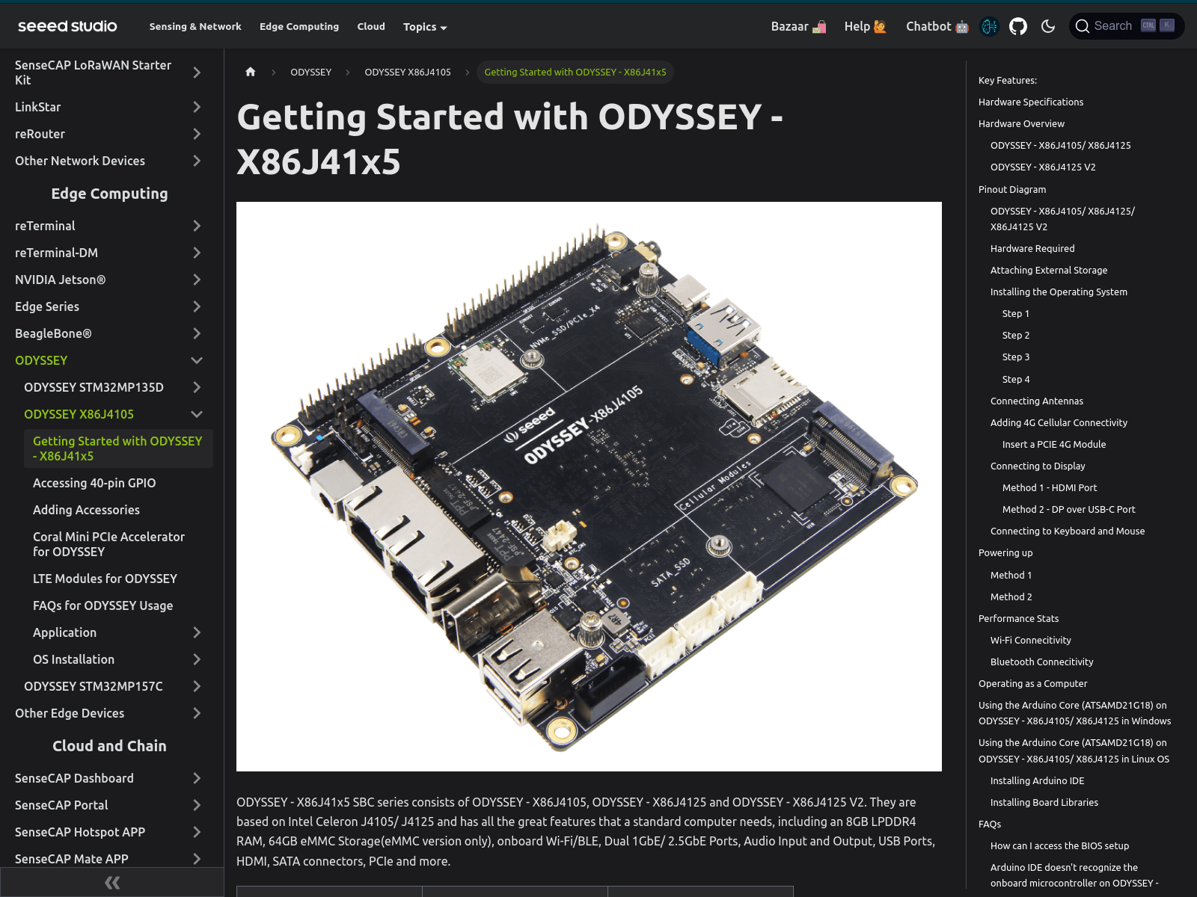
Task: Jump to Hardware Overview section
Action: 1021,123
